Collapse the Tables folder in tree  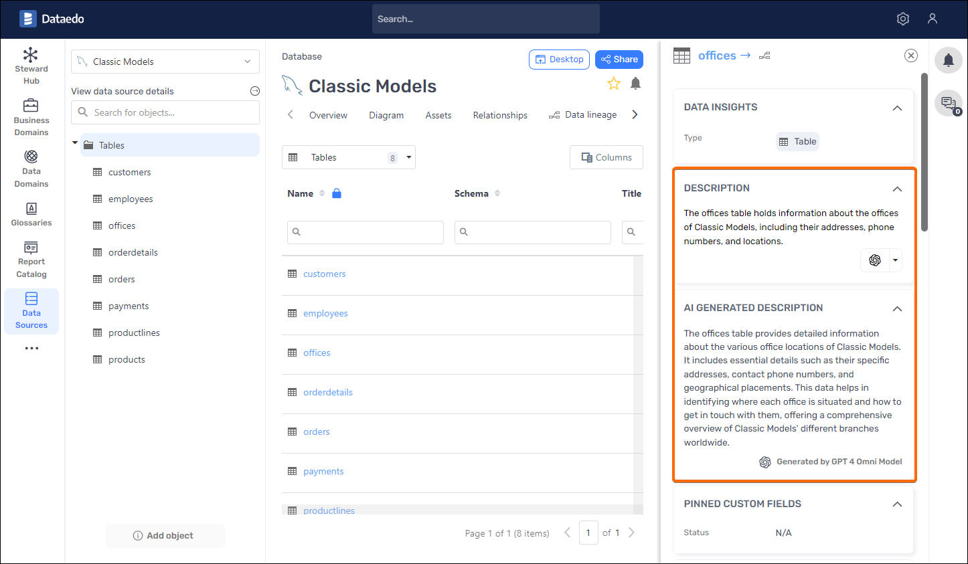point(75,143)
